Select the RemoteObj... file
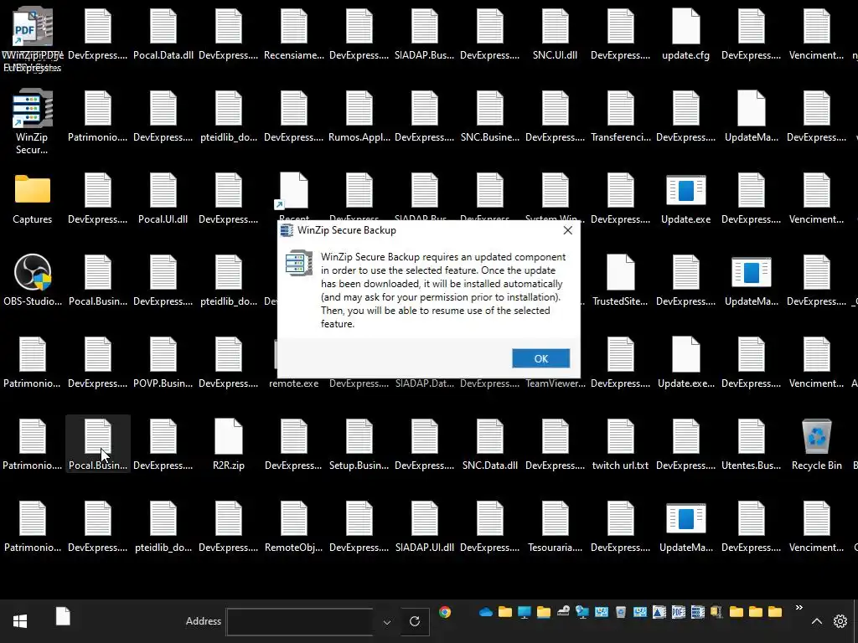 [x=294, y=527]
